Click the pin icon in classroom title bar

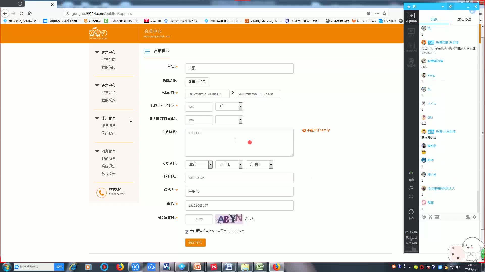(x=450, y=7)
